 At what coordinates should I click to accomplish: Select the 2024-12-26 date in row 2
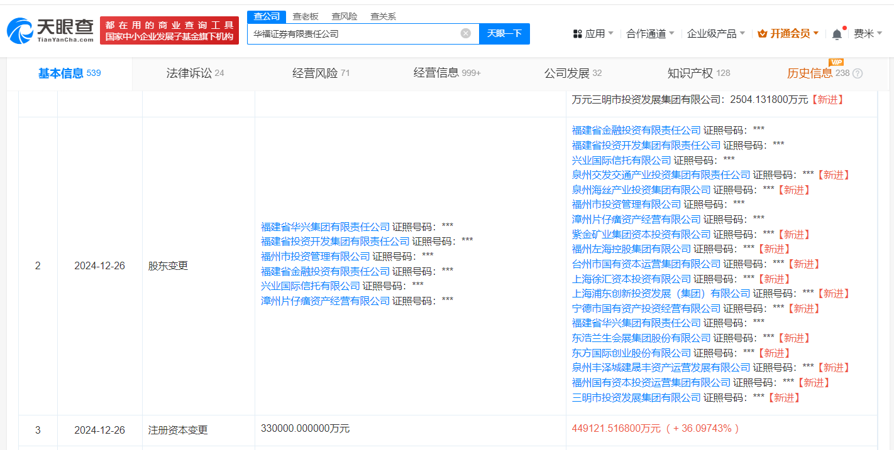coord(99,265)
